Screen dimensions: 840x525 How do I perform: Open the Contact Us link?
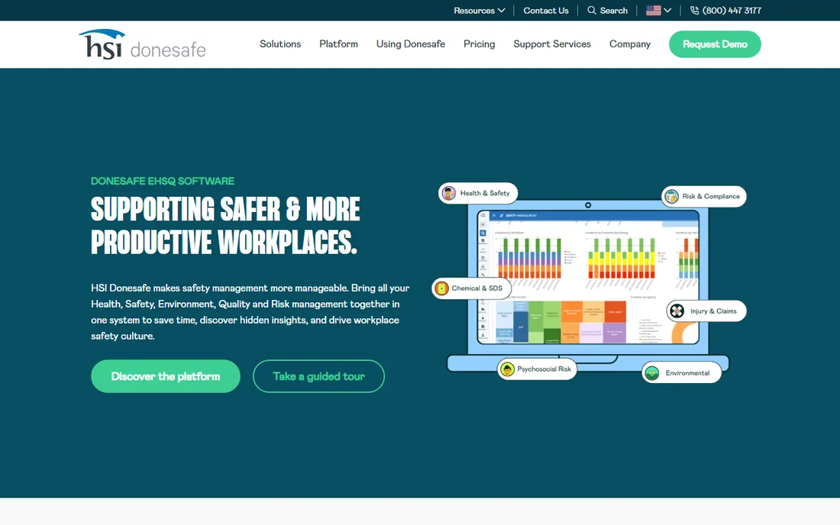pyautogui.click(x=546, y=10)
